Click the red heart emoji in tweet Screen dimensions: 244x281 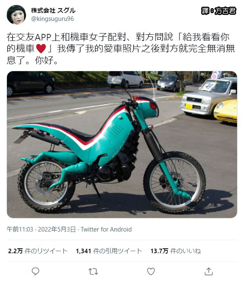point(41,49)
